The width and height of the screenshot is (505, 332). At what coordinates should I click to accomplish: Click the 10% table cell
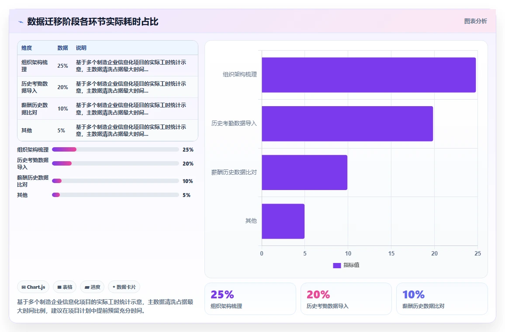(x=63, y=109)
